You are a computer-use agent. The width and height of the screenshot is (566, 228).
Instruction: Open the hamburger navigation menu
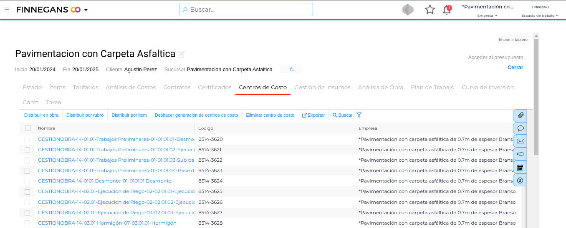click(7, 10)
